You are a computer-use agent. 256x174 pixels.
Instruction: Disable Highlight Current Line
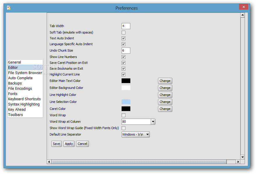[123, 75]
